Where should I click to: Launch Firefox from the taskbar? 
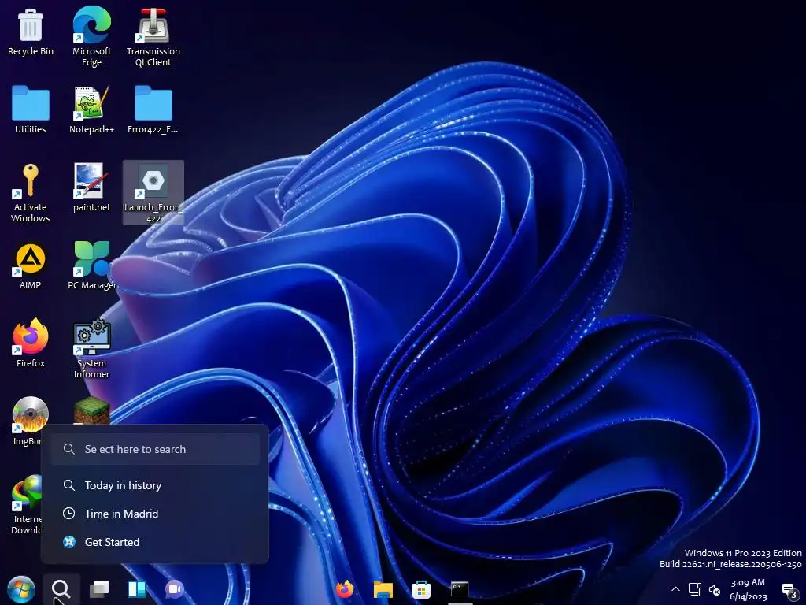pos(345,589)
